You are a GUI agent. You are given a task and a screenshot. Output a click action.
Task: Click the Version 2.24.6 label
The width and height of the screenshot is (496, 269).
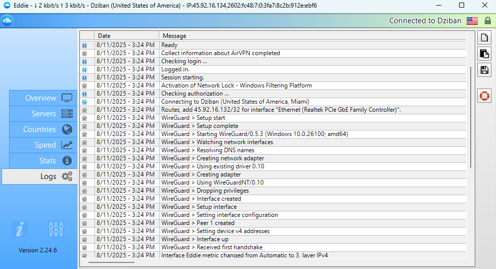point(37,250)
